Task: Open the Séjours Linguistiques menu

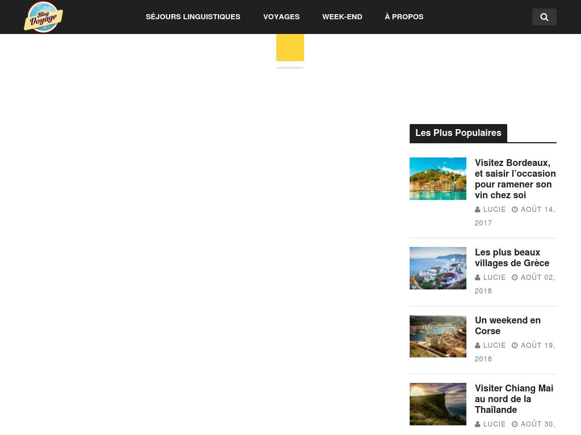Action: pyautogui.click(x=193, y=17)
